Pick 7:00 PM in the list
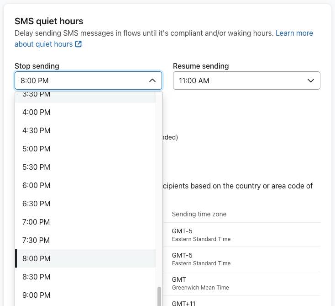335x306 pixels. pyautogui.click(x=85, y=222)
